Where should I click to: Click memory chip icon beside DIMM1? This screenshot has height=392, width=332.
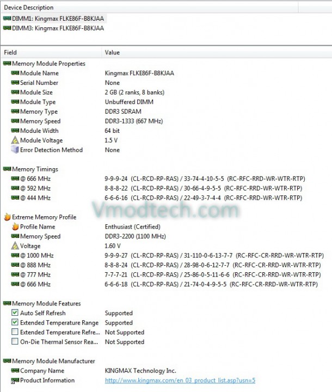[x=7, y=19]
